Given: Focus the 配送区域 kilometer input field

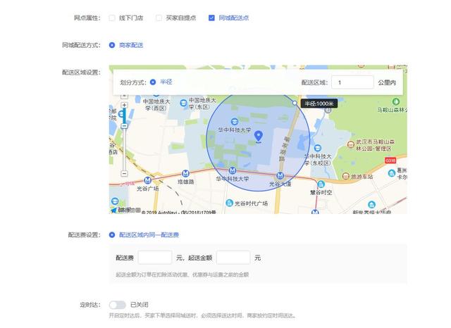Looking at the screenshot, I should [352, 82].
